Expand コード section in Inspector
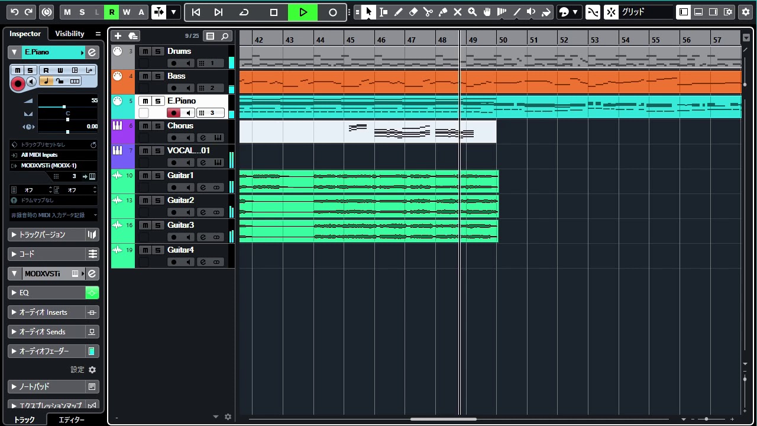 pos(47,254)
